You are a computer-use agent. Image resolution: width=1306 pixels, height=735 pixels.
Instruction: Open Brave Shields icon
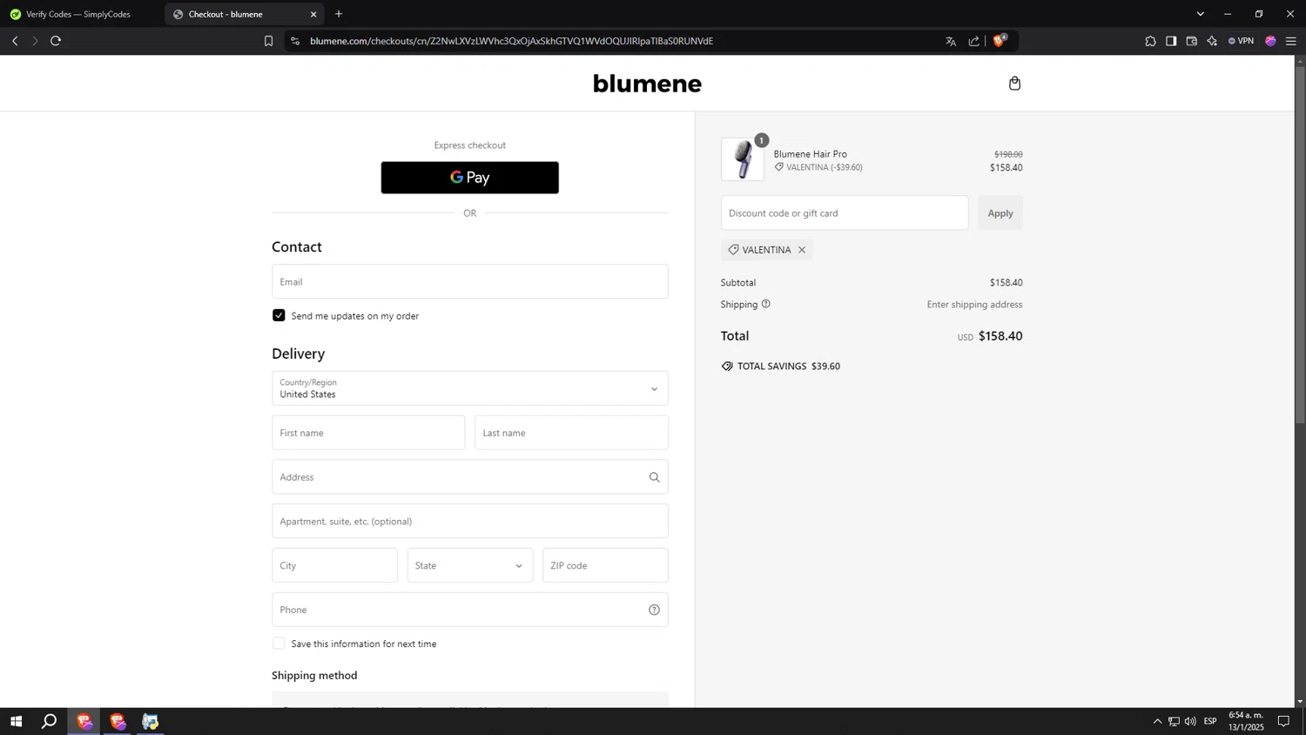tap(1000, 40)
